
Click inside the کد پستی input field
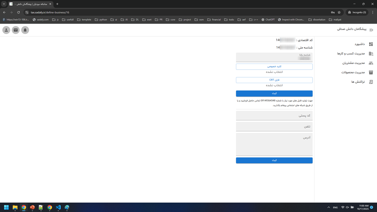(274, 115)
